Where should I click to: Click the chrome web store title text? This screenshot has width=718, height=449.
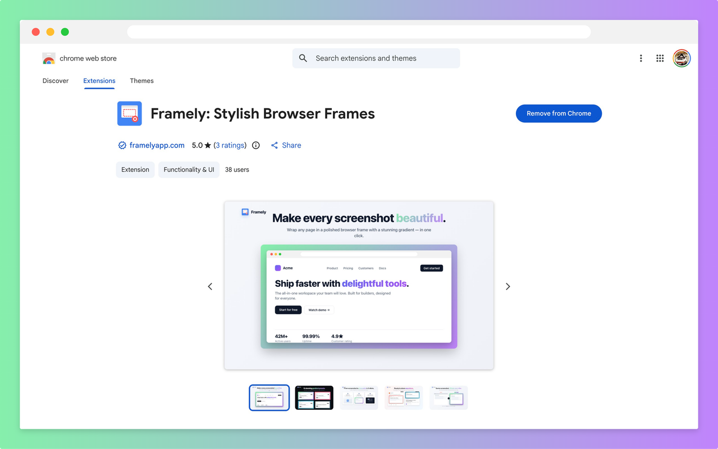pyautogui.click(x=88, y=58)
